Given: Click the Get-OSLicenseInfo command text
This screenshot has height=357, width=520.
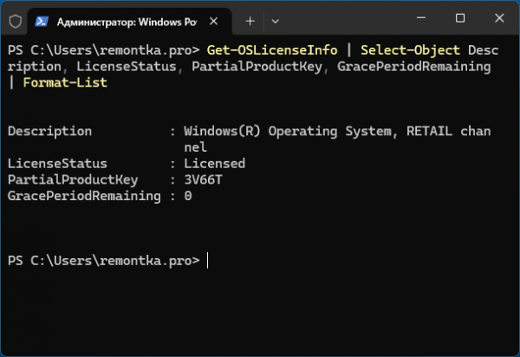Looking at the screenshot, I should click(272, 50).
